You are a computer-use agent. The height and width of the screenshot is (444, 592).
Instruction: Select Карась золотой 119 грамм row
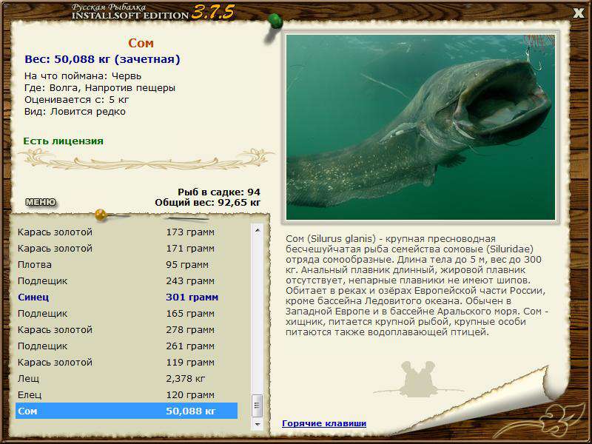[x=127, y=362]
